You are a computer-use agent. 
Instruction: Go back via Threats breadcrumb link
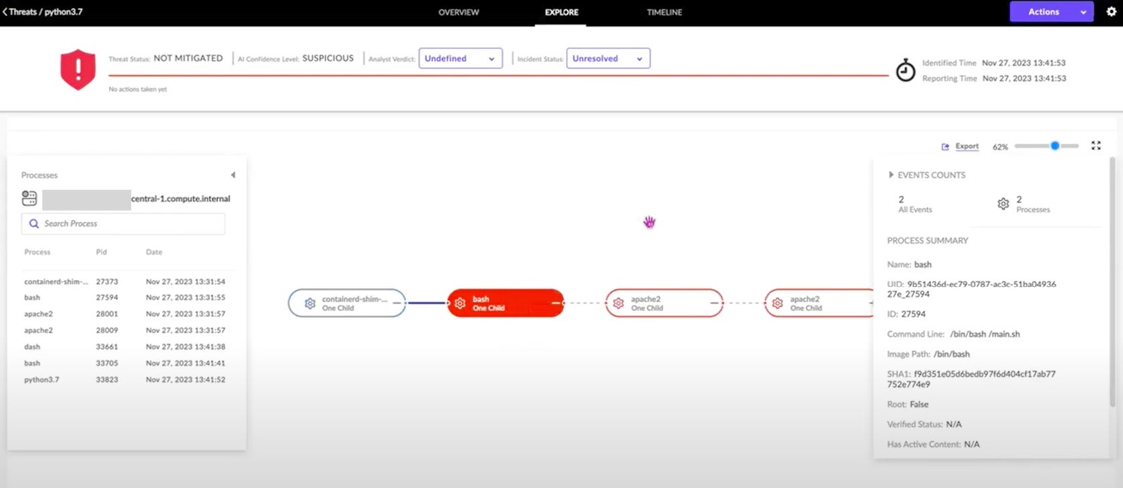point(22,11)
